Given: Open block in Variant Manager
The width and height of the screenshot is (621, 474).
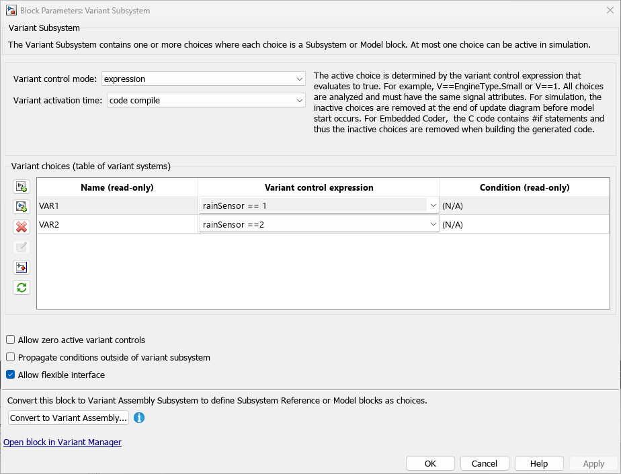Looking at the screenshot, I should (63, 442).
